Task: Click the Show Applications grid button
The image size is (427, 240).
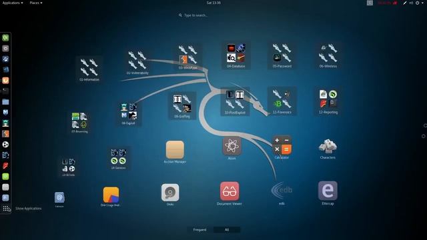Action: click(x=5, y=209)
